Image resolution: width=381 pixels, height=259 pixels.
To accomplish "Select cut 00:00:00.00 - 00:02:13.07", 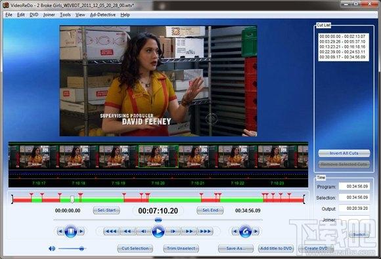I will [x=342, y=36].
